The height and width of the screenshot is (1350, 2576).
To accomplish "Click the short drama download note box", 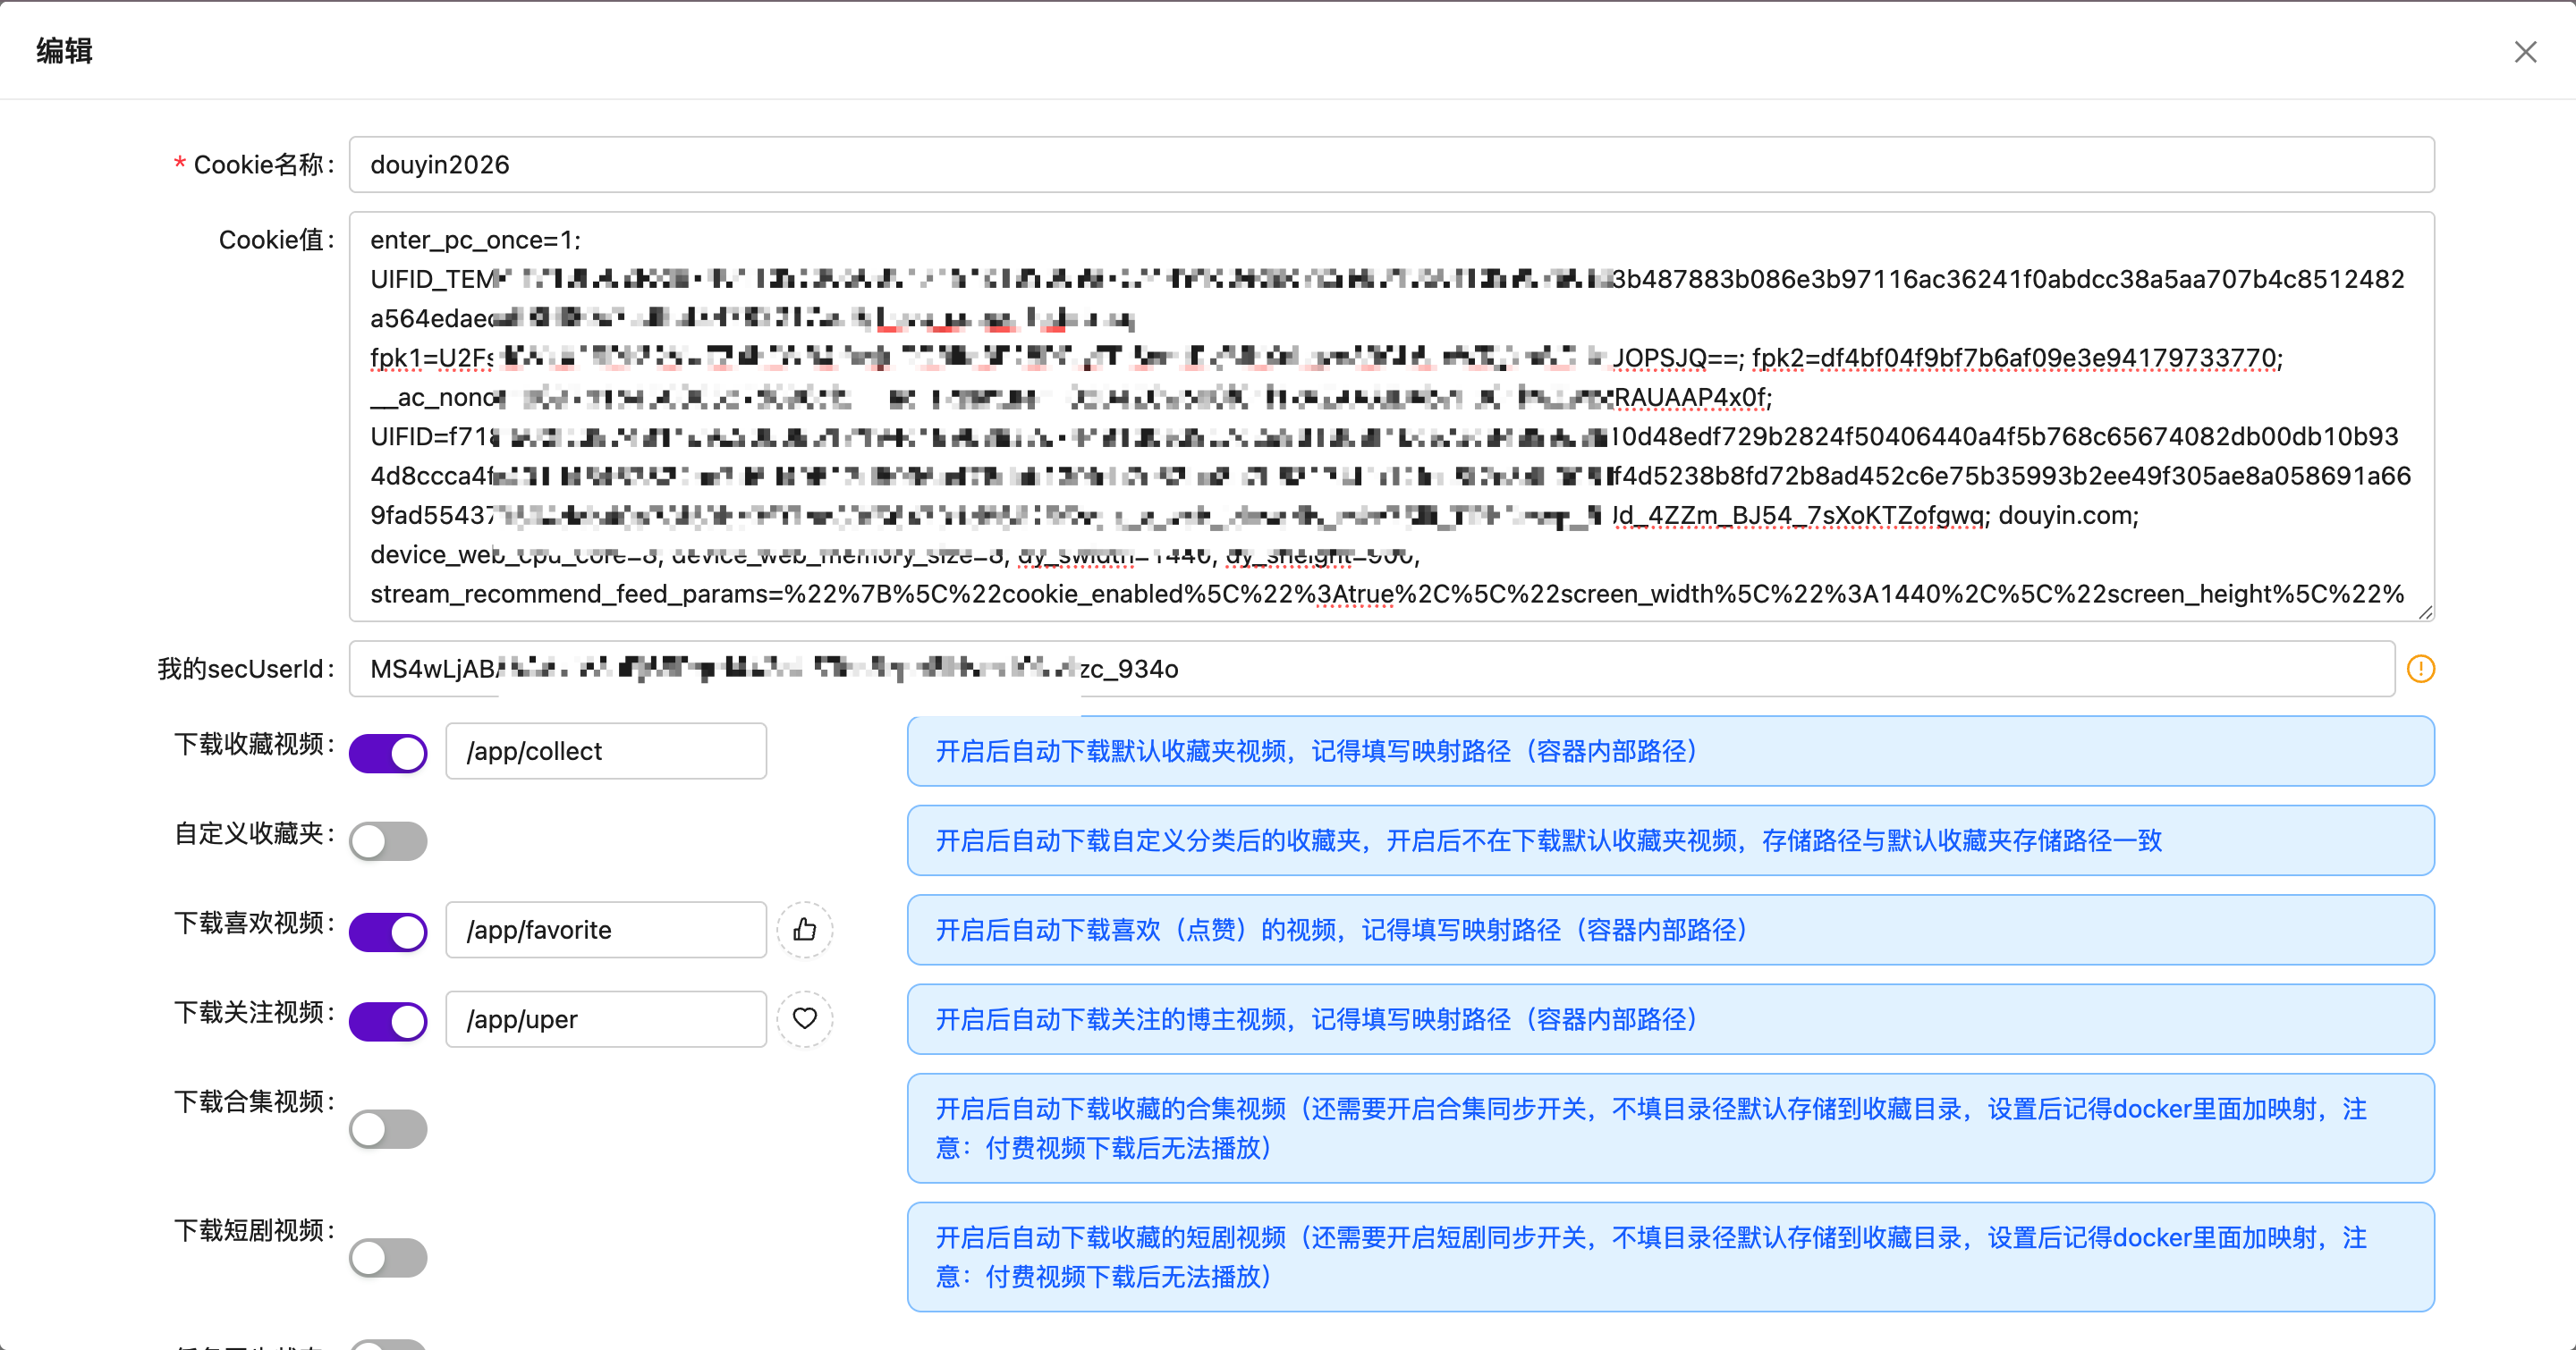I will (x=1670, y=1257).
